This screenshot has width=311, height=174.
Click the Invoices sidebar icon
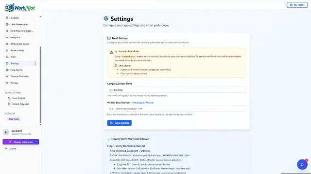click(x=7, y=18)
